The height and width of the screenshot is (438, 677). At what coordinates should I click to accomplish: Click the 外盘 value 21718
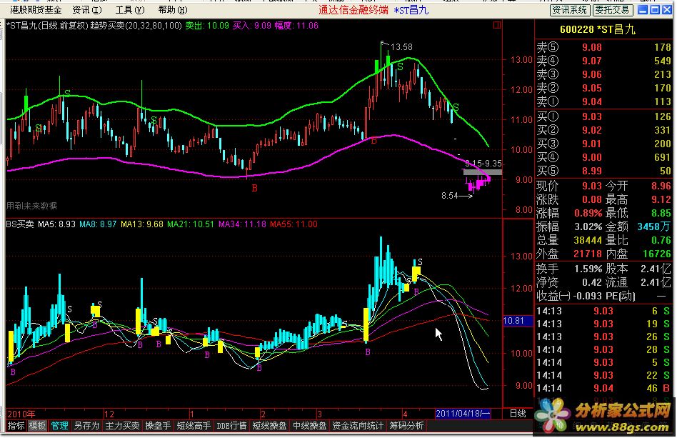tap(588, 254)
